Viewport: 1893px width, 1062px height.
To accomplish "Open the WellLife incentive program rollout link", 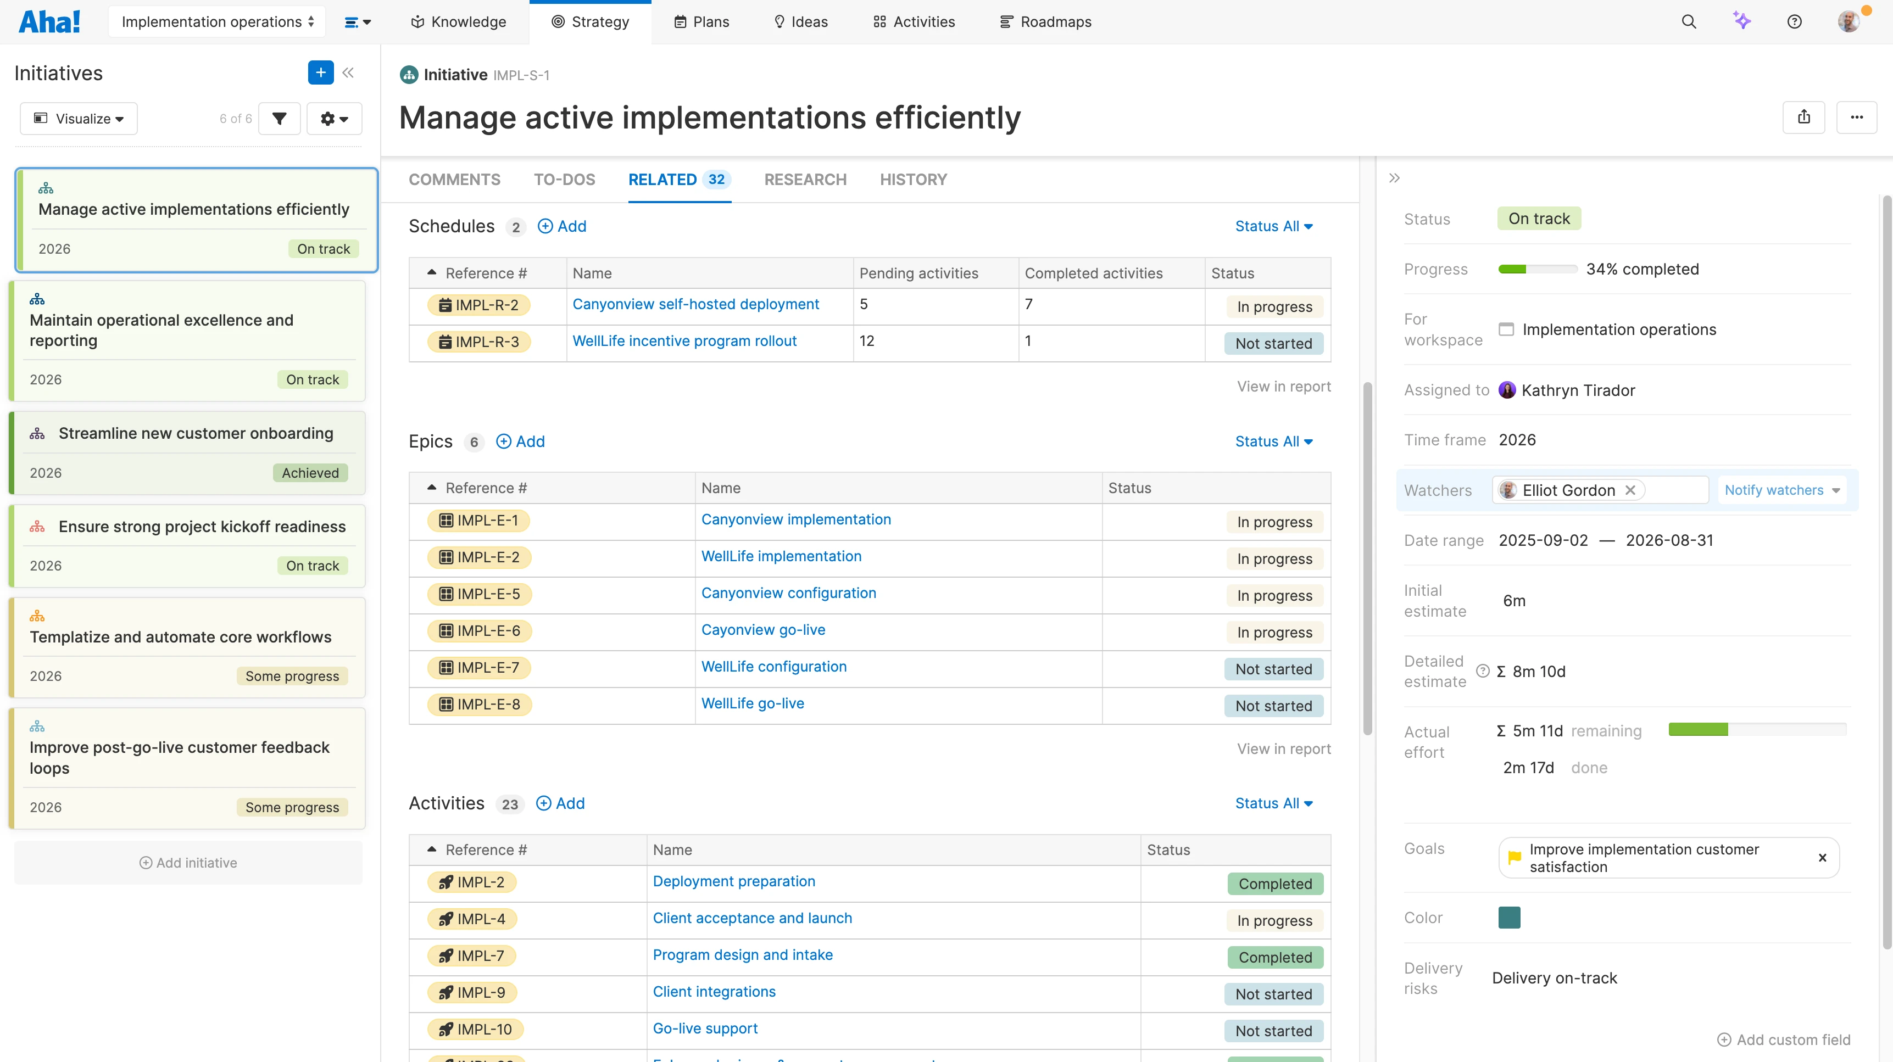I will pyautogui.click(x=684, y=341).
